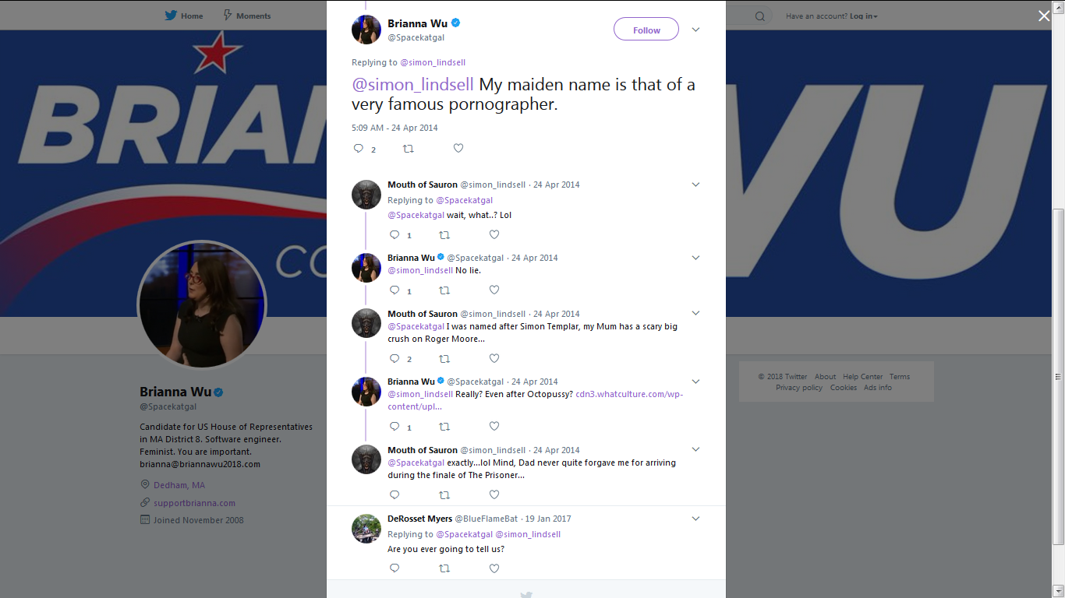This screenshot has height=598, width=1065.
Task: Open the supportbrianna.com link
Action: pyautogui.click(x=194, y=503)
